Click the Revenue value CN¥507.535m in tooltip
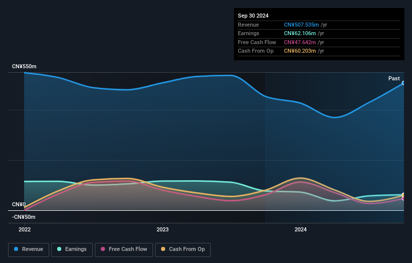The height and width of the screenshot is (263, 412). (302, 25)
